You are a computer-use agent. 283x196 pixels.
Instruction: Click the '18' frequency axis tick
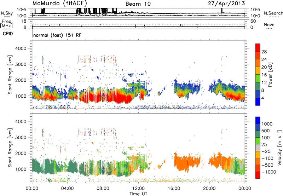point(24,21)
